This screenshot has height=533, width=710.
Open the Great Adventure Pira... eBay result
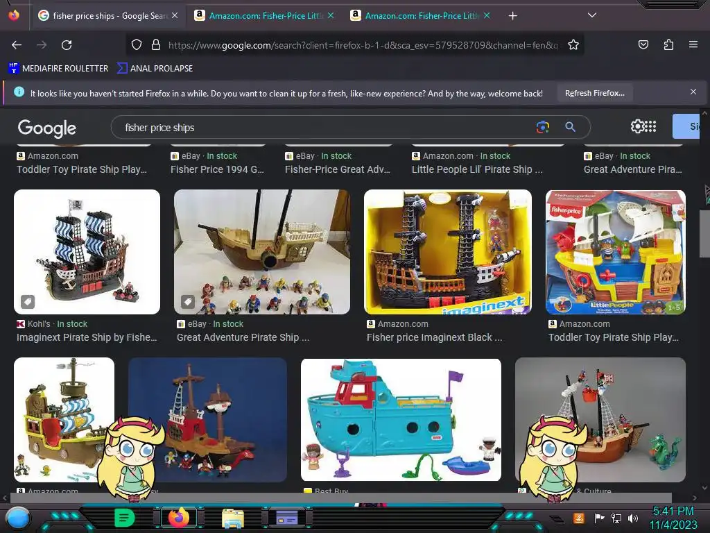click(x=632, y=169)
